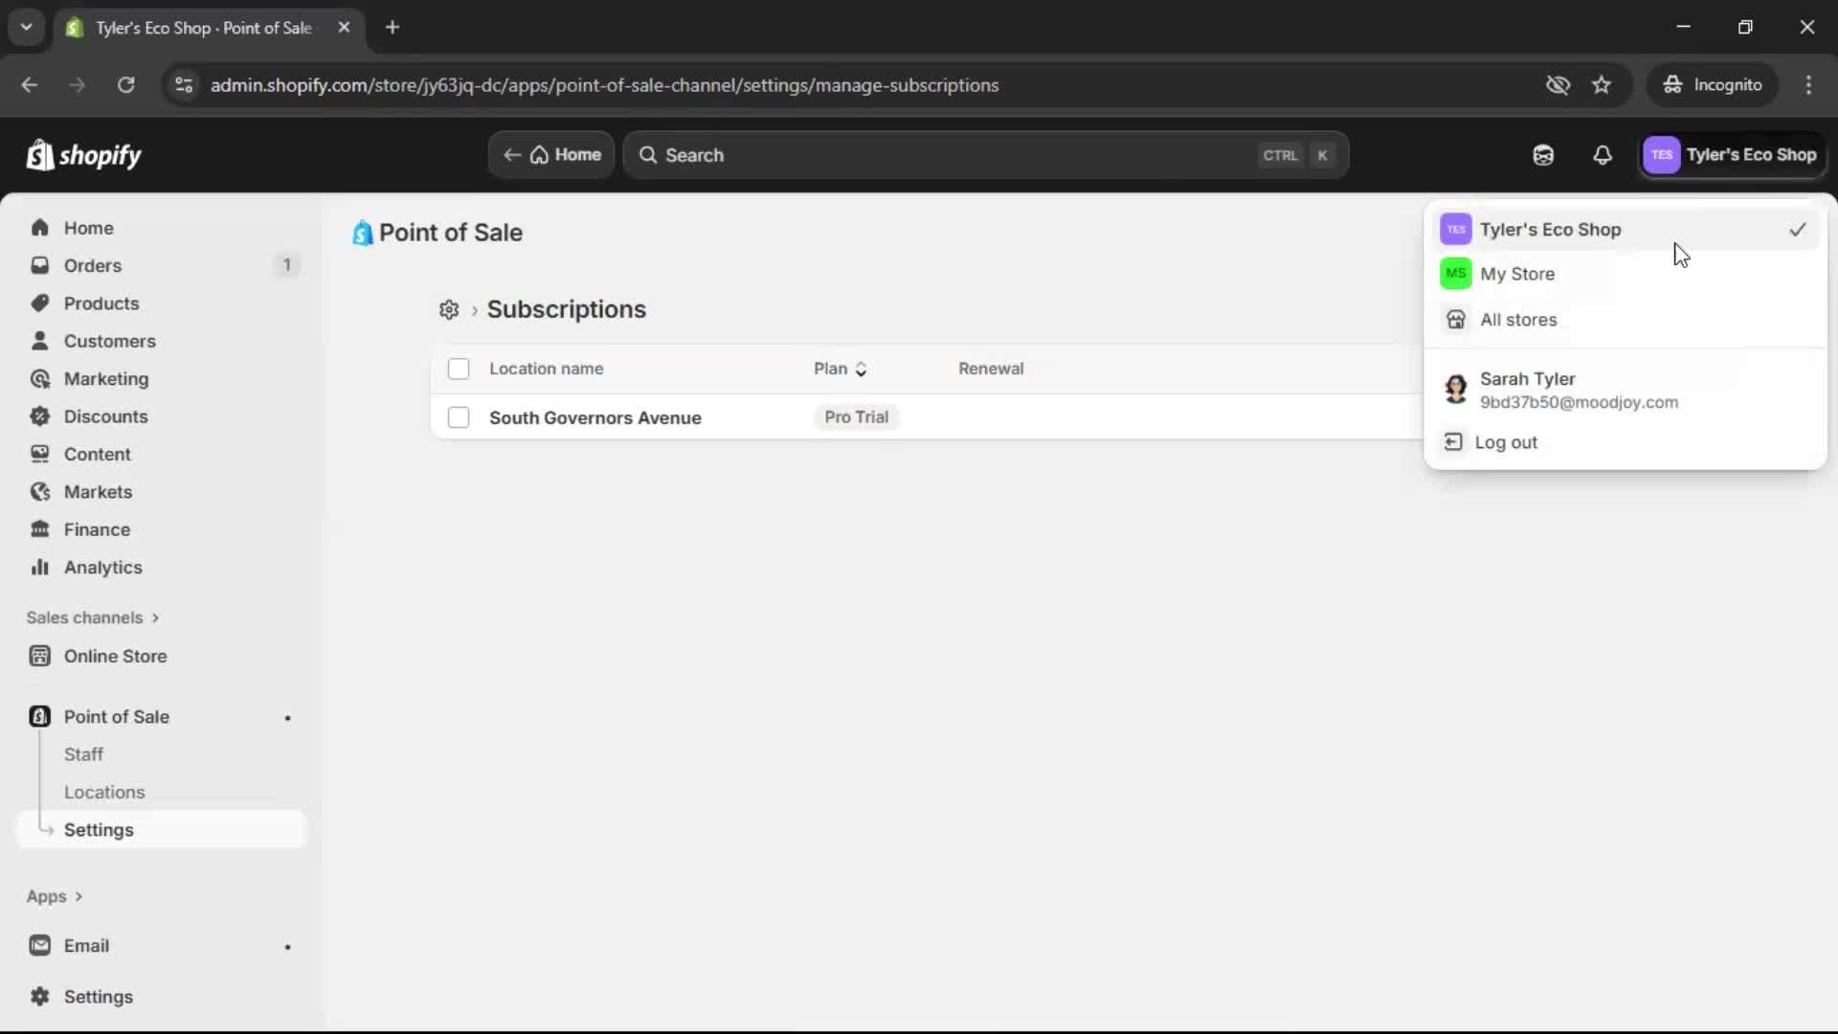Image resolution: width=1838 pixels, height=1034 pixels.
Task: Close the Tyler's Eco Shop tab
Action: click(x=344, y=28)
